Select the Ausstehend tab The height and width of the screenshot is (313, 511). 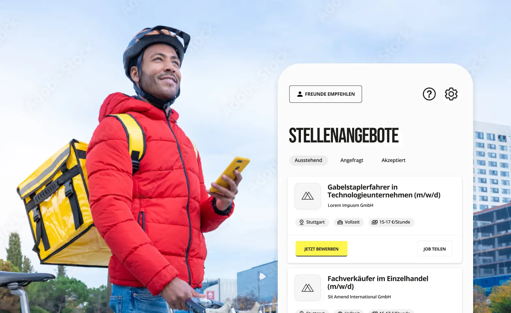308,160
